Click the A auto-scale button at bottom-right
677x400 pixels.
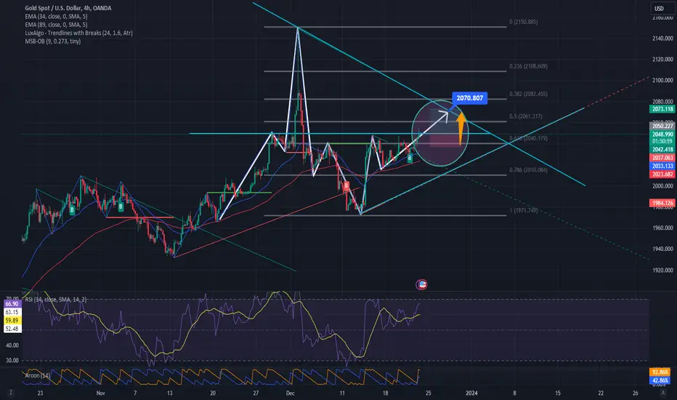(x=662, y=393)
